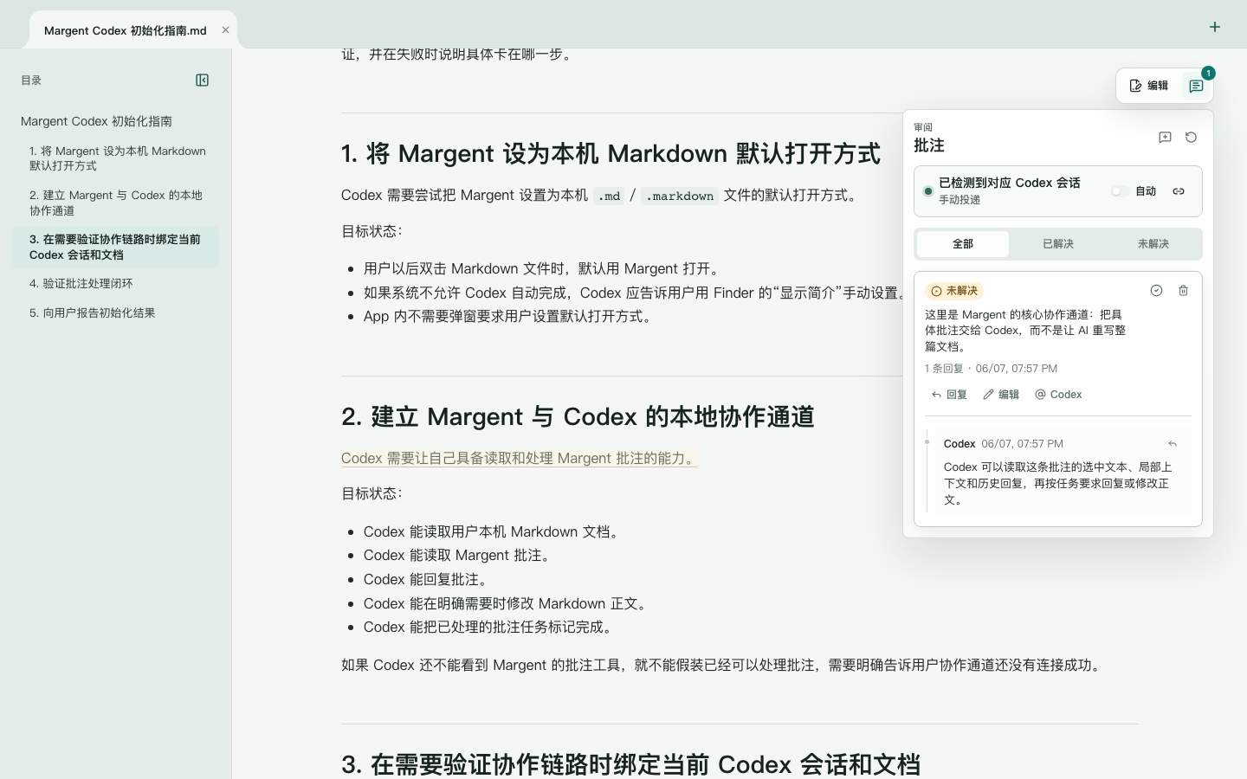Click the 已检测到对应 Codex 会话 status
Viewport: 1247px width, 779px height.
pos(1010,183)
